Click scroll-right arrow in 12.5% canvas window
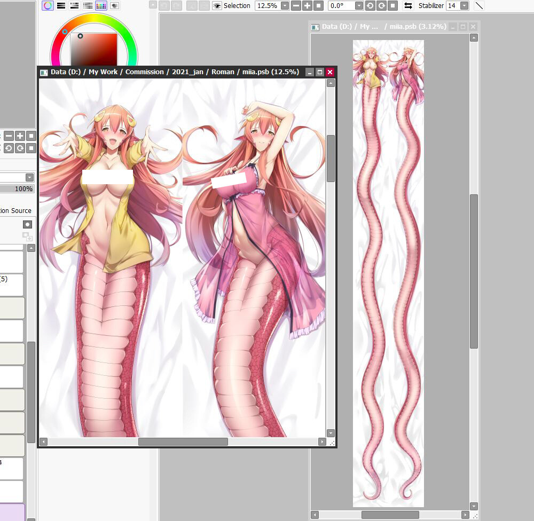 pyautogui.click(x=322, y=441)
